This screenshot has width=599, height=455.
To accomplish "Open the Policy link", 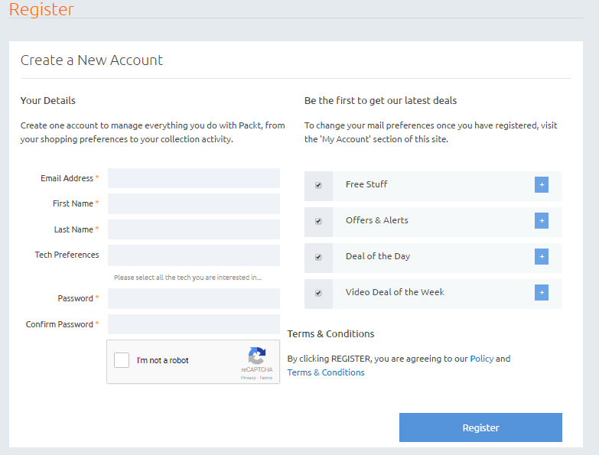I will tap(482, 358).
